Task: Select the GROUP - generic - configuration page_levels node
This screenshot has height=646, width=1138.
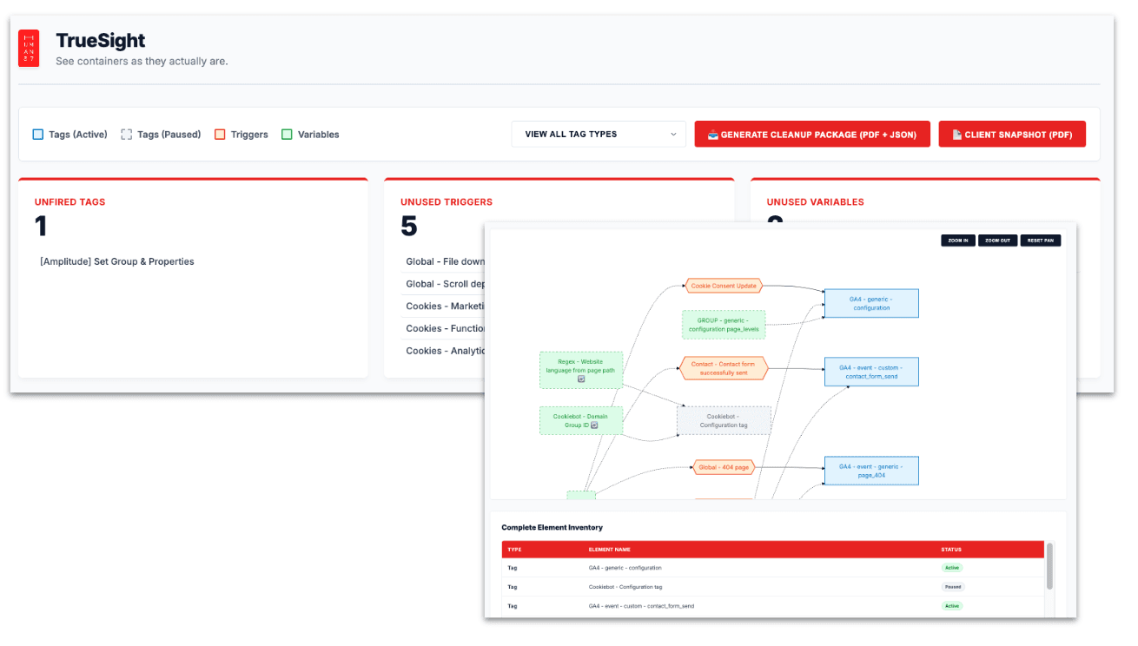Action: tap(724, 325)
